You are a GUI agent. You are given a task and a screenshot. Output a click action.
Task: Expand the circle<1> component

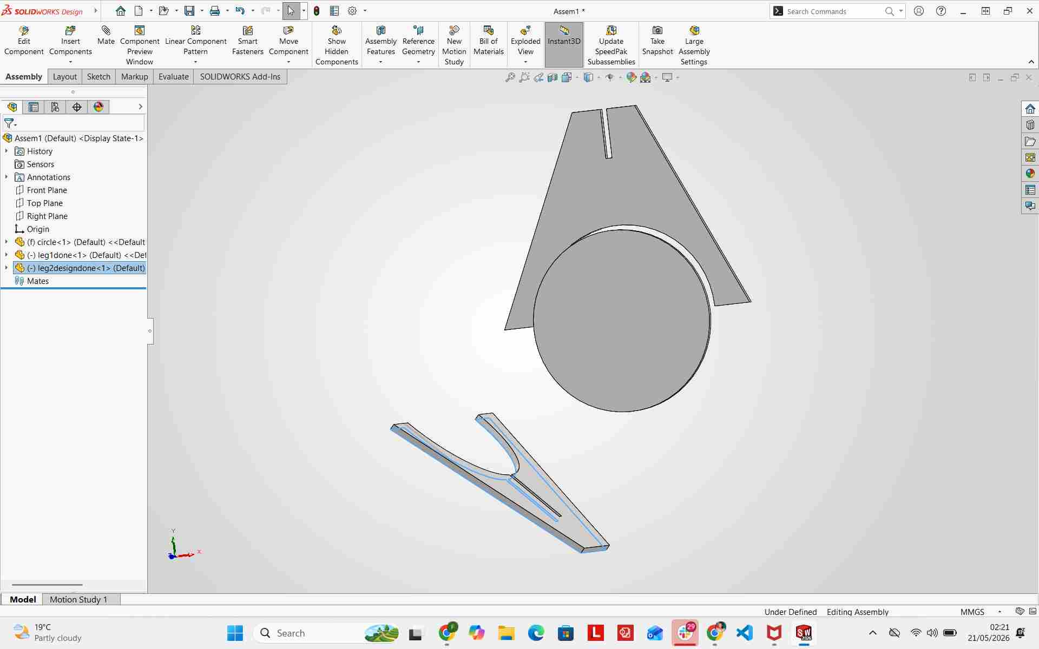6,242
